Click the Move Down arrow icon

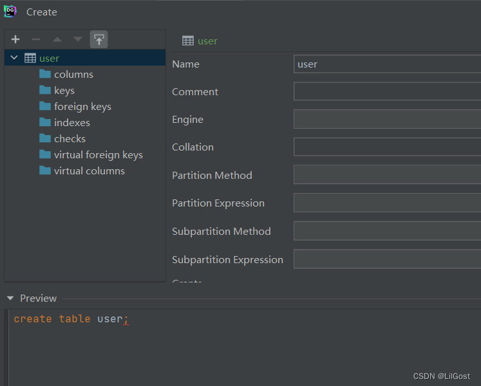(78, 39)
